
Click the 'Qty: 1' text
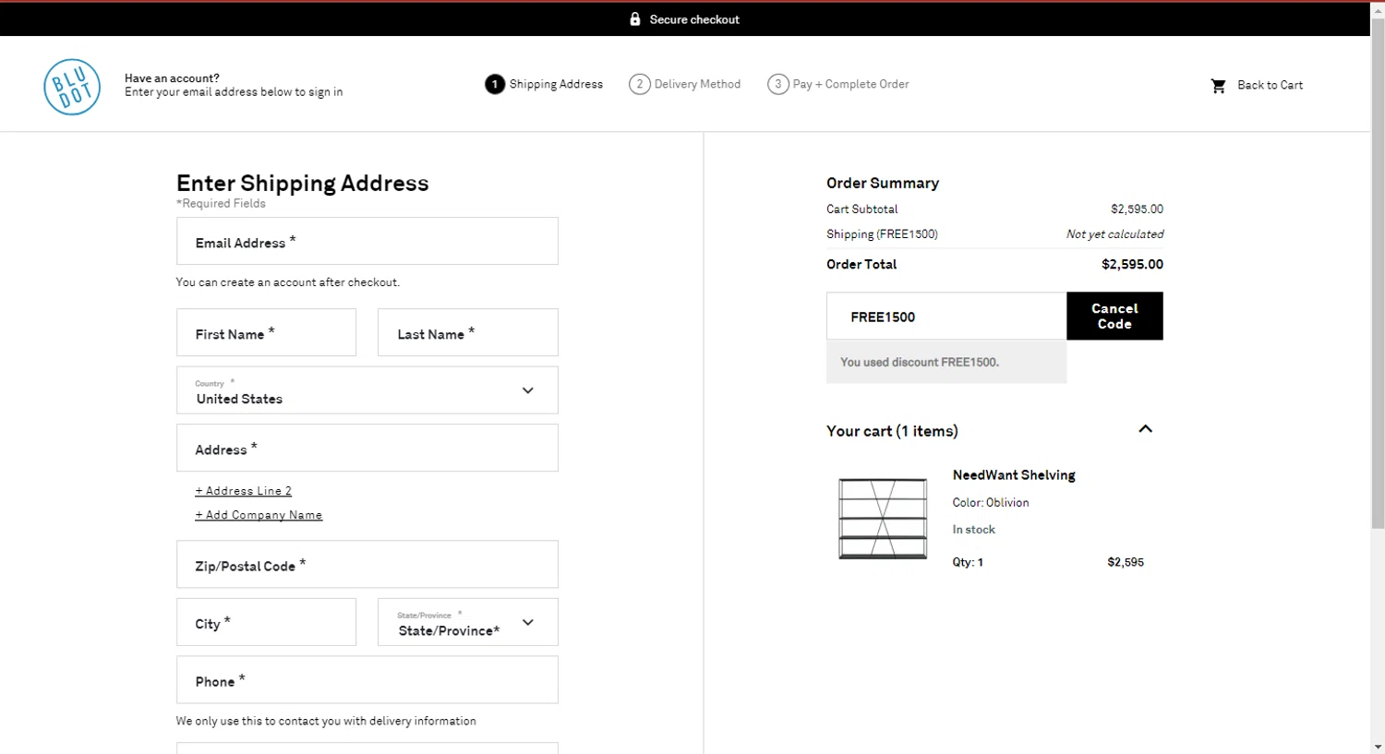968,562
